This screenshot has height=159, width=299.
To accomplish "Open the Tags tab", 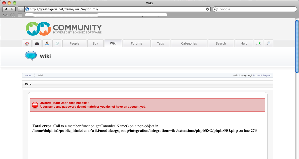I will pos(160,44).
